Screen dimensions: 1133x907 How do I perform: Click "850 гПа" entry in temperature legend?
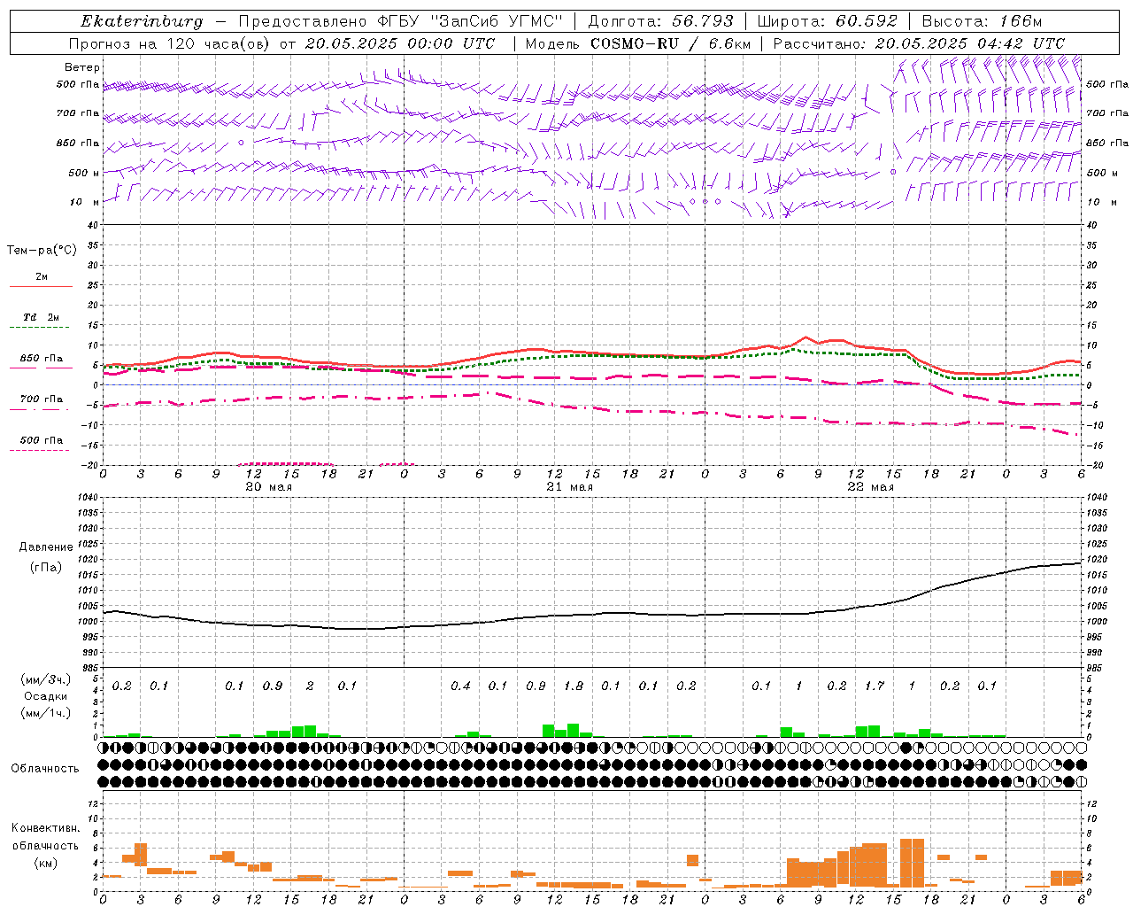click(x=42, y=359)
